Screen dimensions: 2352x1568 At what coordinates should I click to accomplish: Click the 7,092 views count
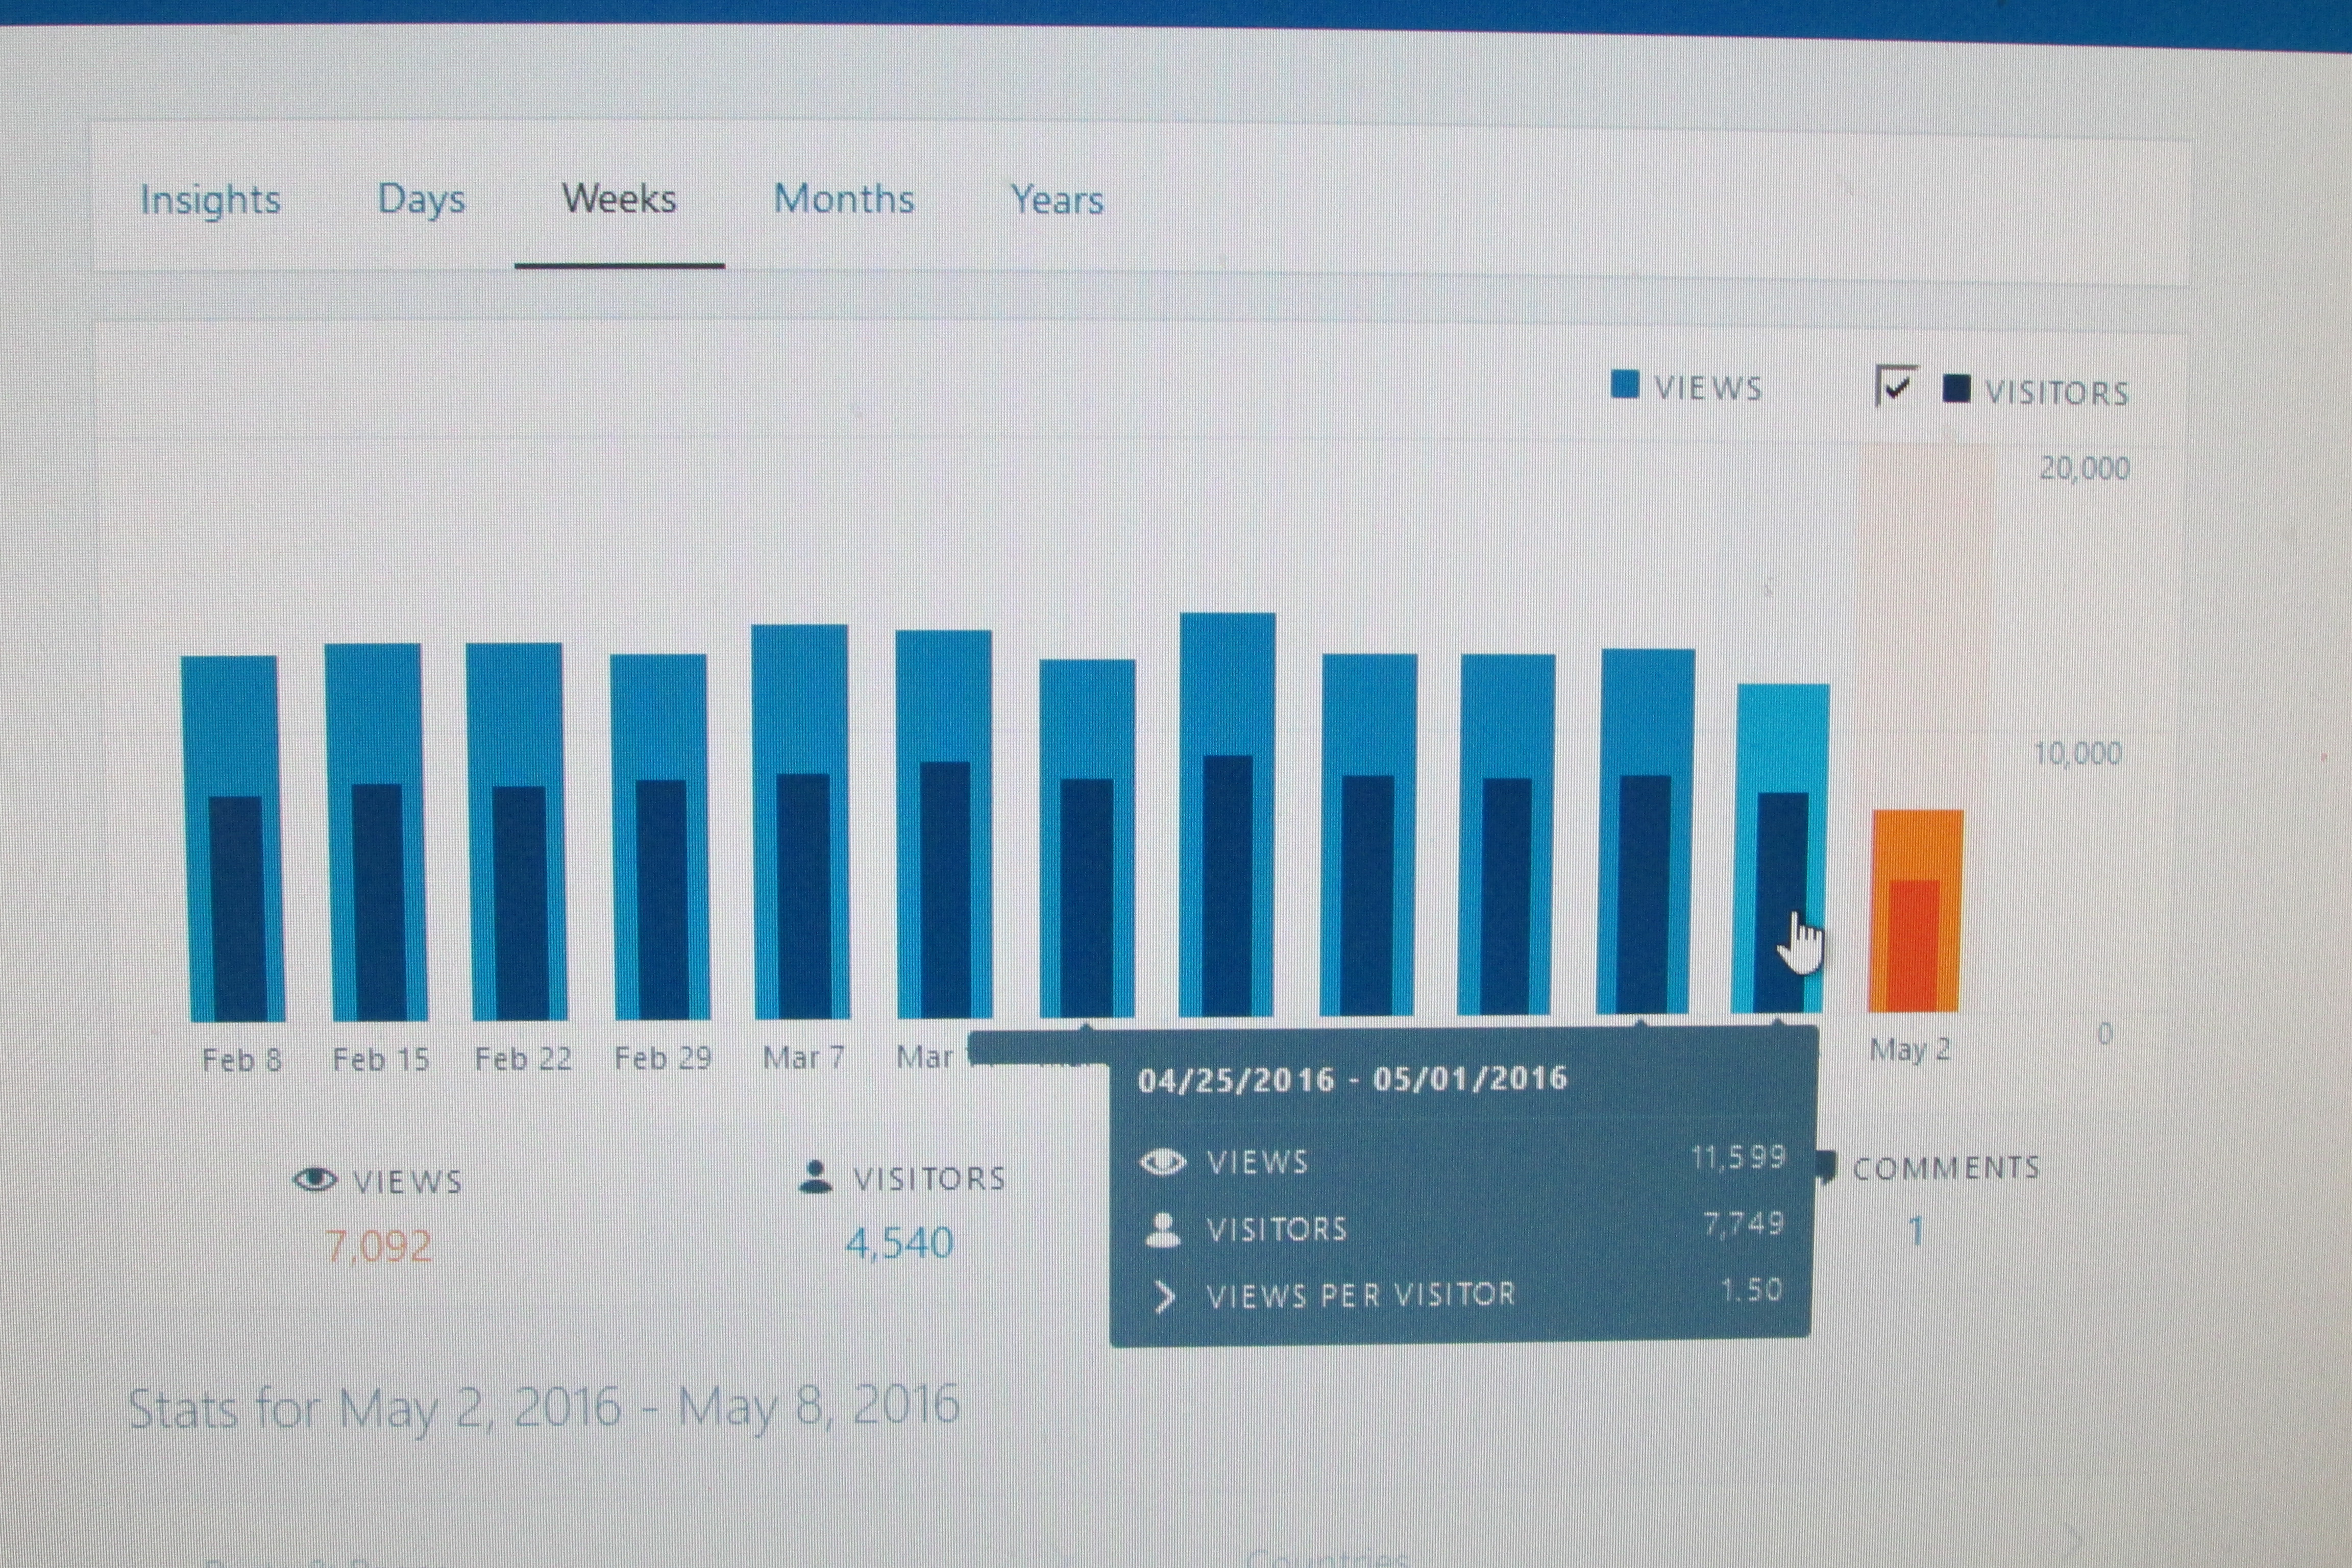tap(379, 1246)
